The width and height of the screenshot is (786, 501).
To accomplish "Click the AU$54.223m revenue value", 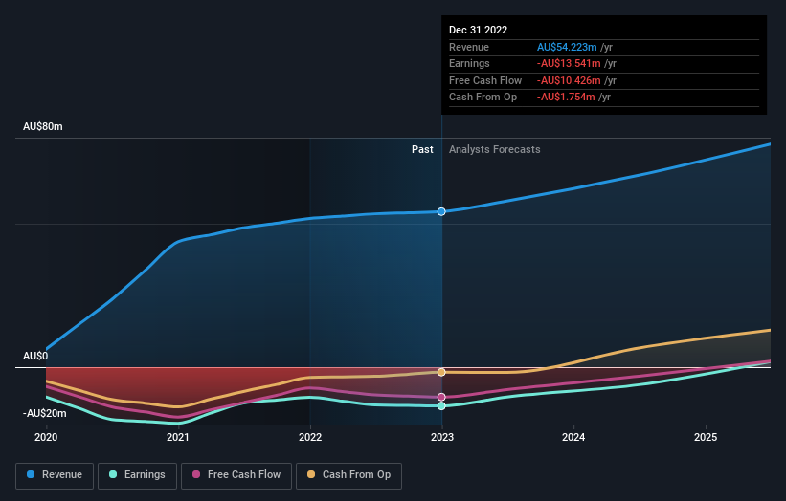I will (x=567, y=47).
